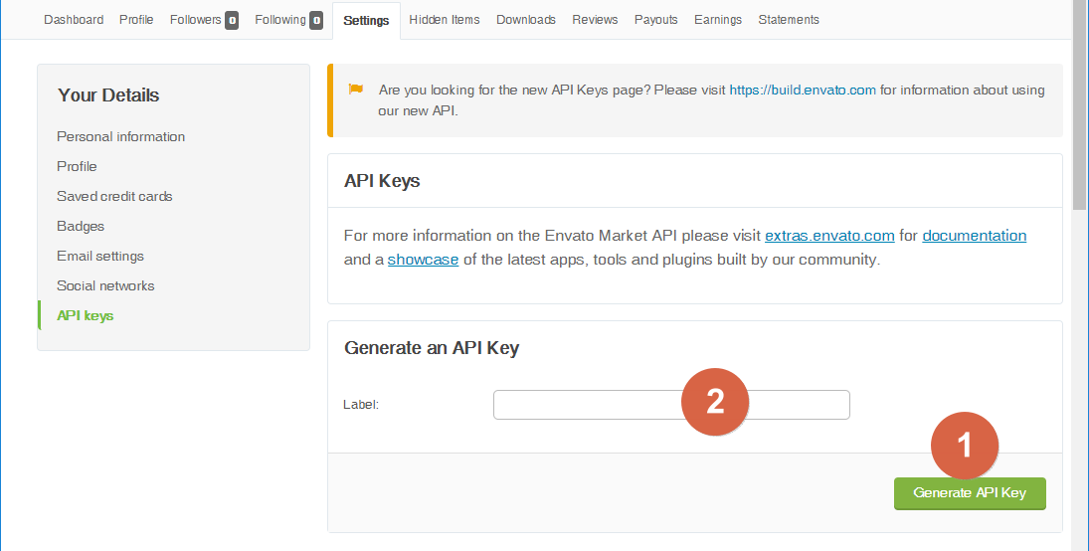Select Saved credit cards in the sidebar
Viewport: 1089px width, 551px height.
point(114,196)
